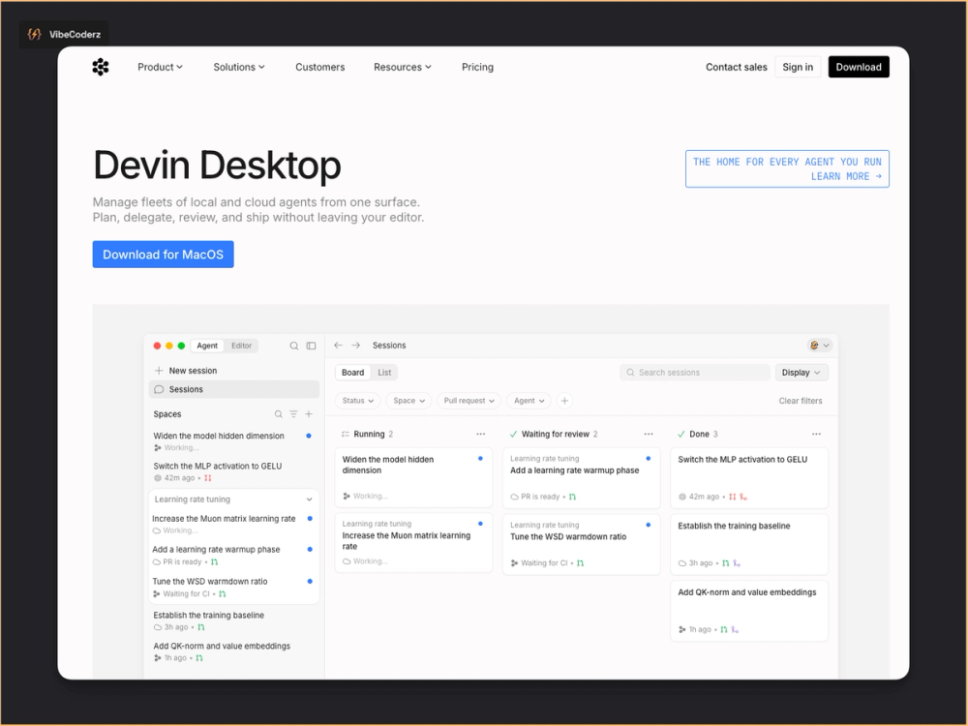Open the Pricing nav link
Viewport: 968px width, 726px height.
tap(478, 67)
